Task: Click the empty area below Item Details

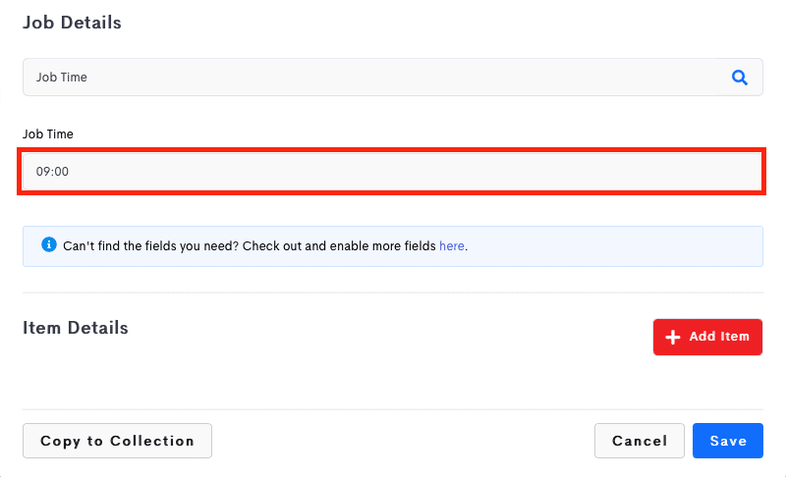Action: coord(392,381)
